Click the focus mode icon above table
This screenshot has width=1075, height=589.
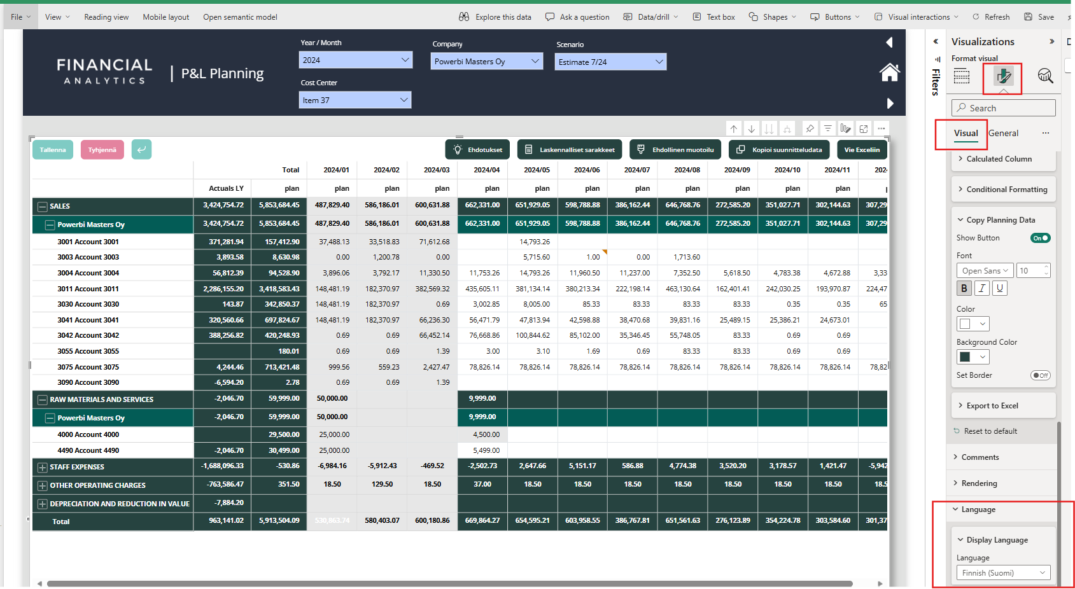click(x=864, y=128)
